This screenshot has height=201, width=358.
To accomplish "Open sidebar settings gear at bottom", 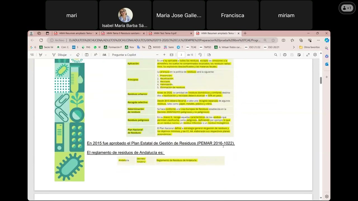I will pos(327,197).
